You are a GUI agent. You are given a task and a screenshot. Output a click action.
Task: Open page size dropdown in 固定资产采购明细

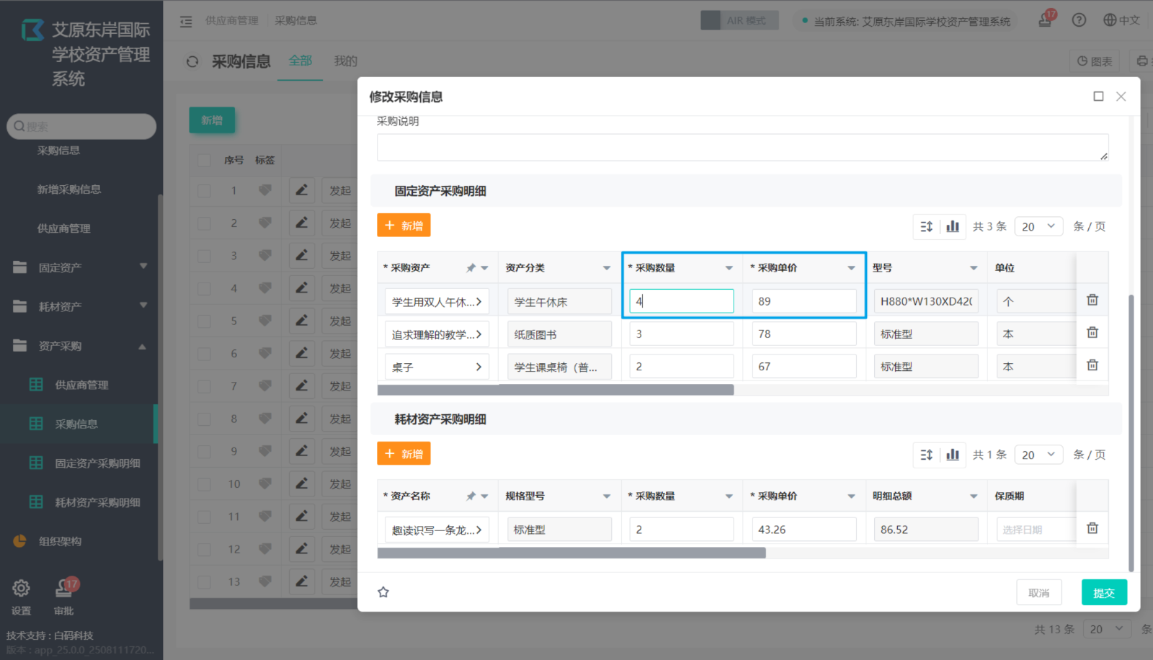click(x=1038, y=226)
